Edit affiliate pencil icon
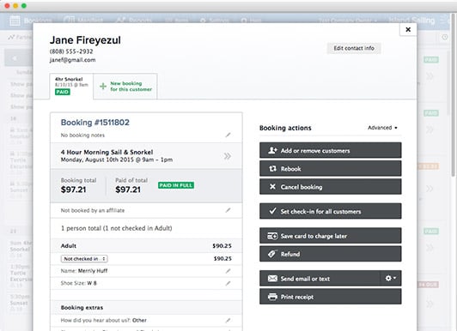457x331 pixels. [x=228, y=210]
